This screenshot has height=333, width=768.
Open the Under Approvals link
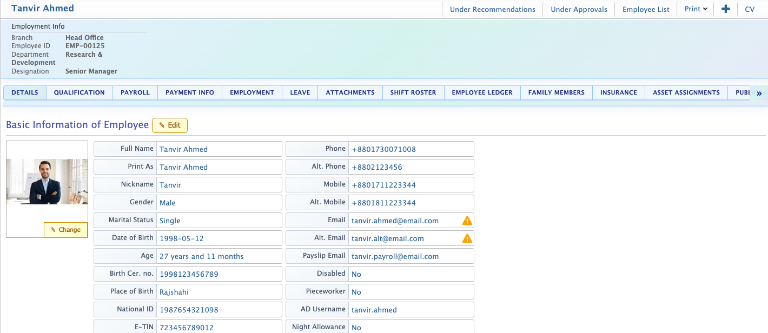click(579, 9)
